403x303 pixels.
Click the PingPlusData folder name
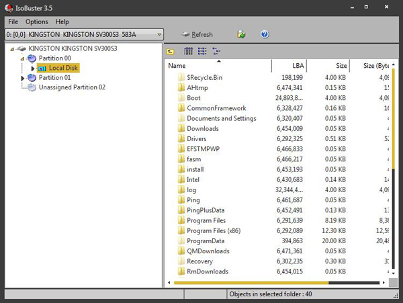pyautogui.click(x=206, y=210)
